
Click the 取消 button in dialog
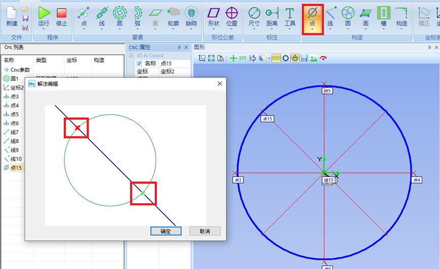[205, 231]
